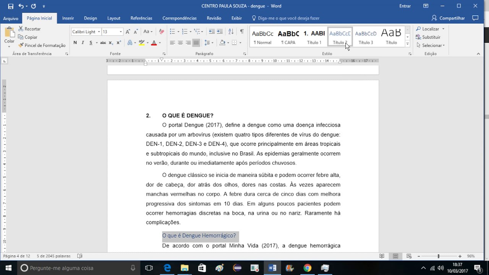
Task: Click the Copiar button
Action: click(x=28, y=37)
